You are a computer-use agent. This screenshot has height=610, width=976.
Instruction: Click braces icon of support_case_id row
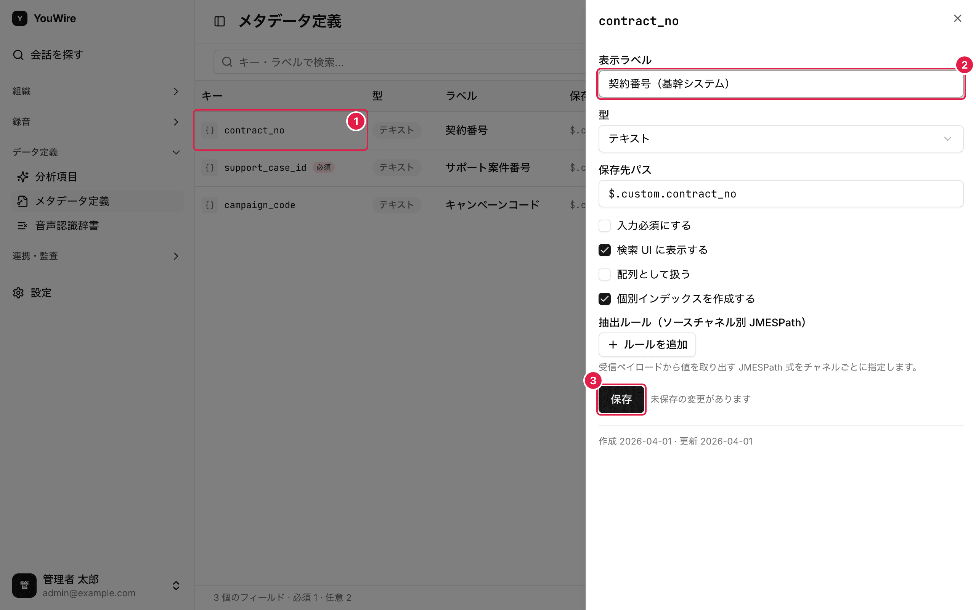210,167
